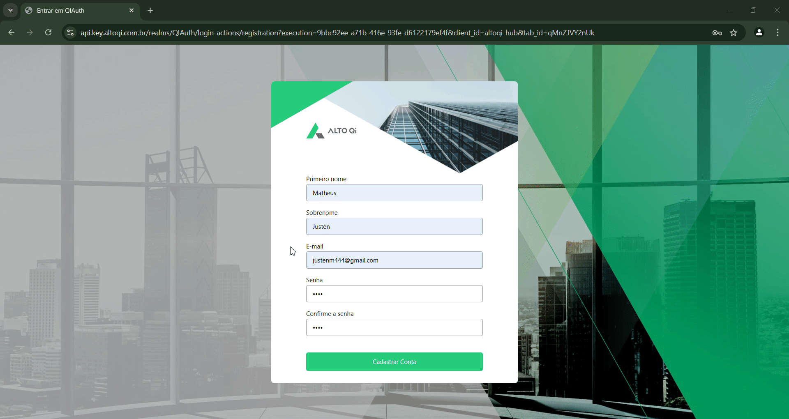This screenshot has height=419, width=789.
Task: Click the browser forward arrow
Action: [30, 32]
